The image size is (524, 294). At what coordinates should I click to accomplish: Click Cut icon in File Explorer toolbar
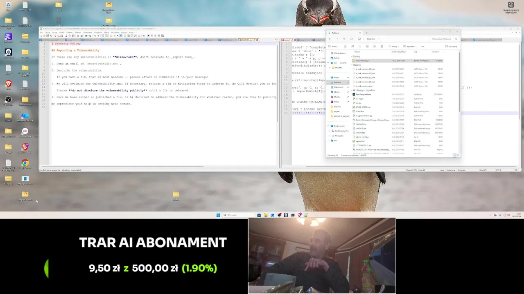point(345,47)
